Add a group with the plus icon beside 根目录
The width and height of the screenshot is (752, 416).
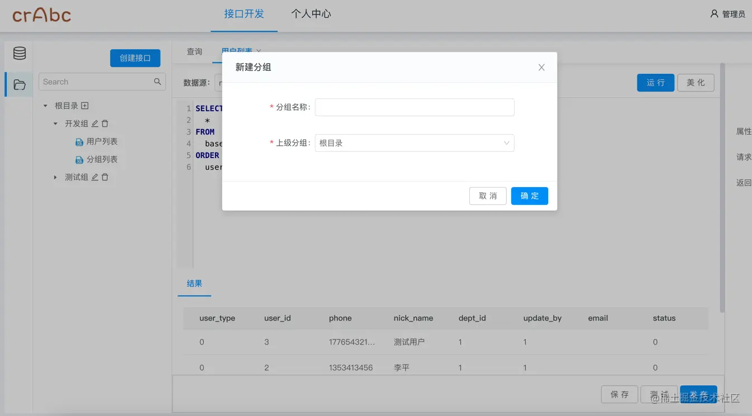pos(85,106)
